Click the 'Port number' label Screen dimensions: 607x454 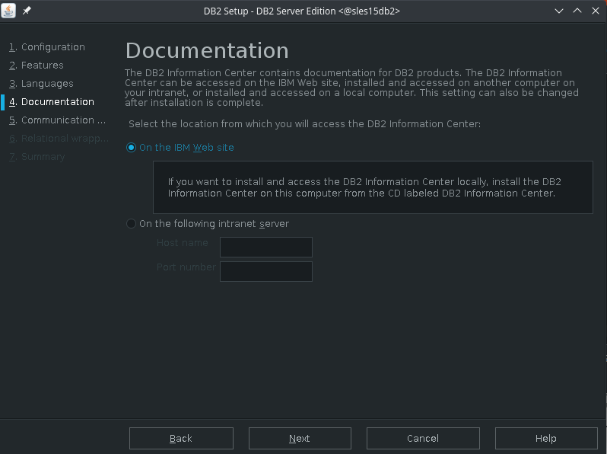pos(186,267)
